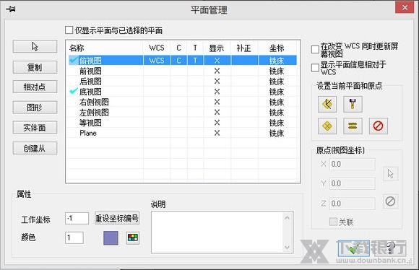This screenshot has width=419, height=270.
Task: Click the question mark help button
Action: (x=391, y=248)
